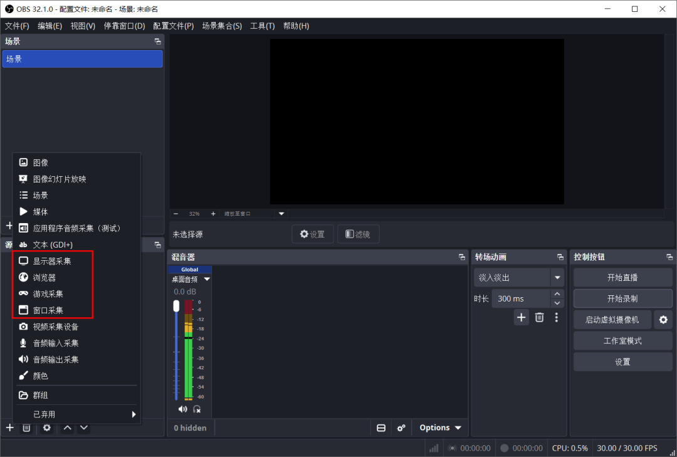Open the mixer Options dropdown
Screen dimensions: 677x457
[x=440, y=428]
